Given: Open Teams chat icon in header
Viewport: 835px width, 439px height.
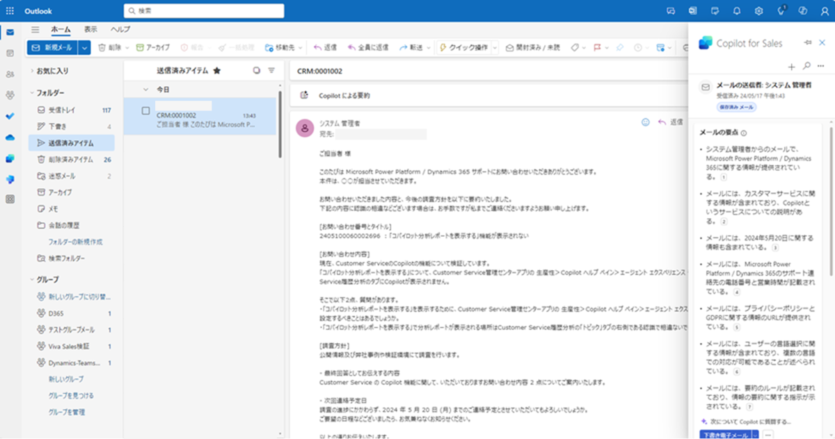Looking at the screenshot, I should tap(671, 11).
